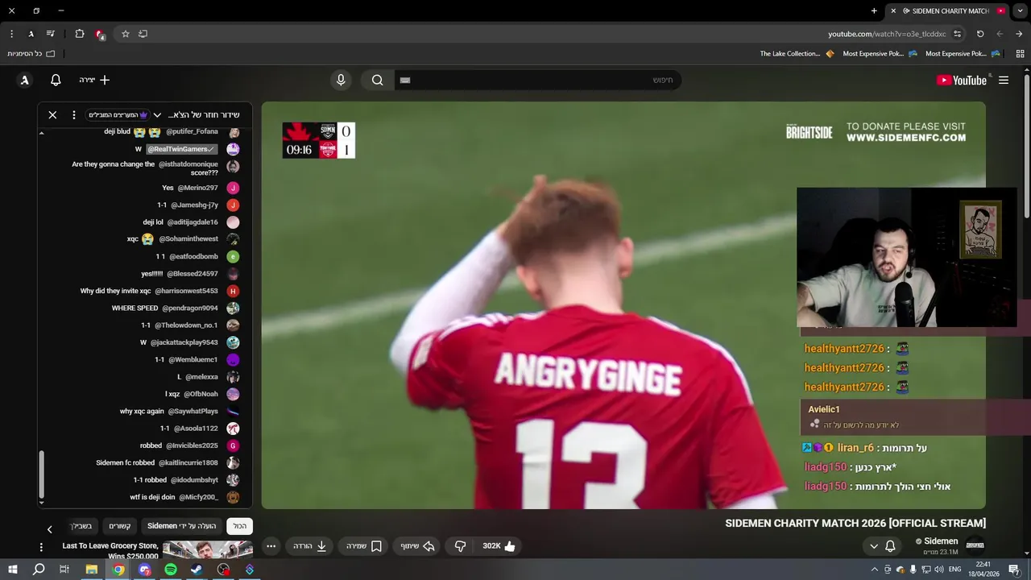Save the video using שמירה button
This screenshot has height=580, width=1031.
point(364,546)
